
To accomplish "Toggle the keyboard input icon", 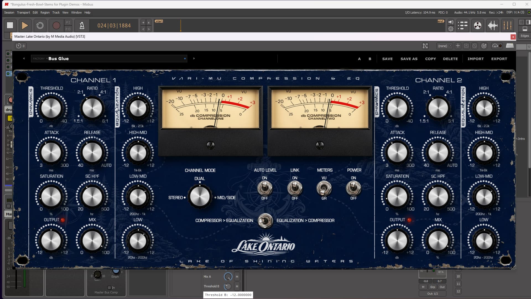I will coord(510,46).
